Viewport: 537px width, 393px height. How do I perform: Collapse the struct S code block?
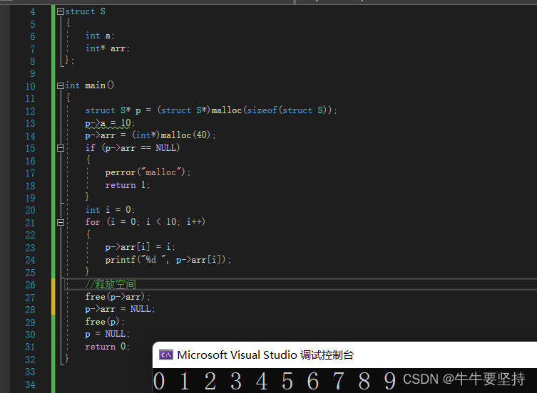click(x=61, y=11)
